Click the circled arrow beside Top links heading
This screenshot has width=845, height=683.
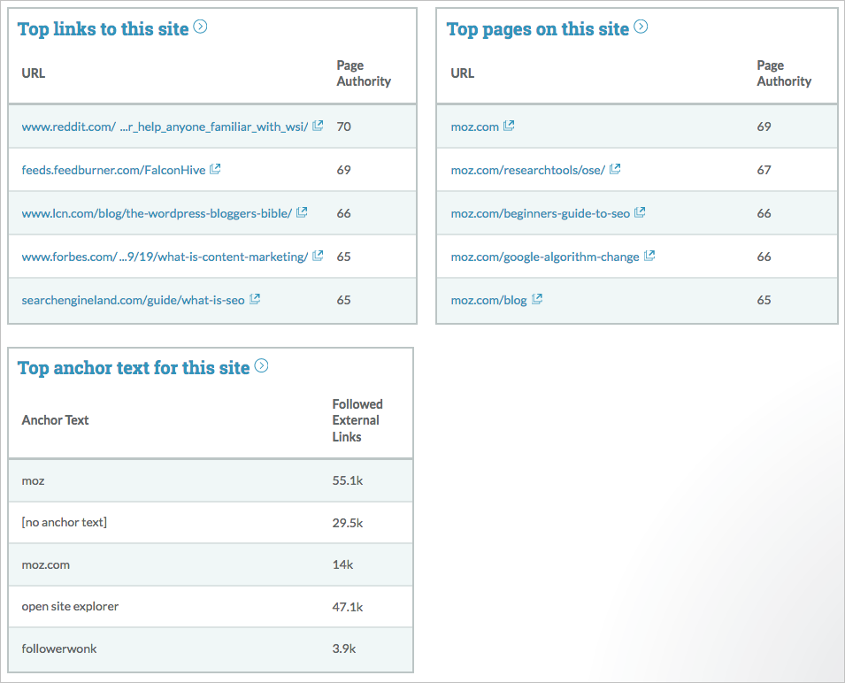point(200,27)
